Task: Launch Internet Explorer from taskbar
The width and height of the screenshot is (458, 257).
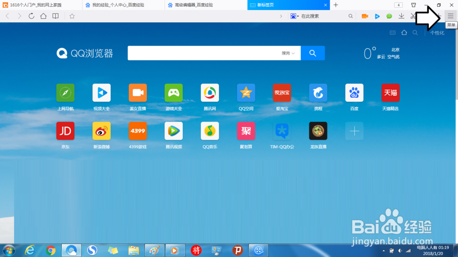Action: pyautogui.click(x=30, y=250)
